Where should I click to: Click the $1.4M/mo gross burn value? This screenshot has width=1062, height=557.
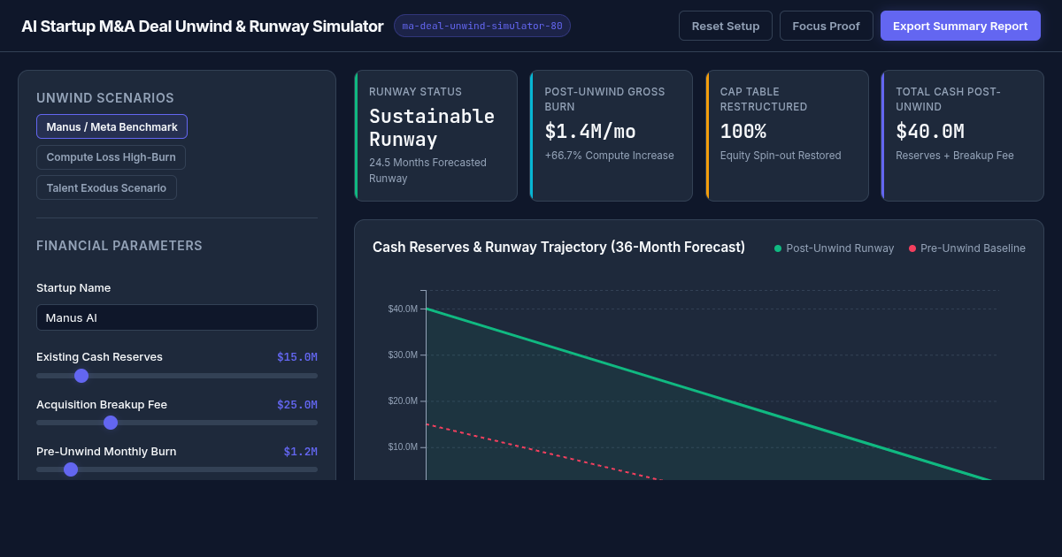click(590, 132)
